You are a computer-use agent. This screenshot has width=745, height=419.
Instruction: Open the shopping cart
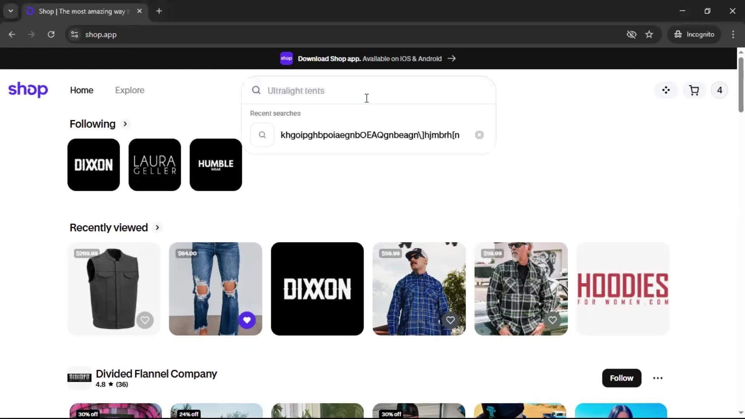click(694, 90)
